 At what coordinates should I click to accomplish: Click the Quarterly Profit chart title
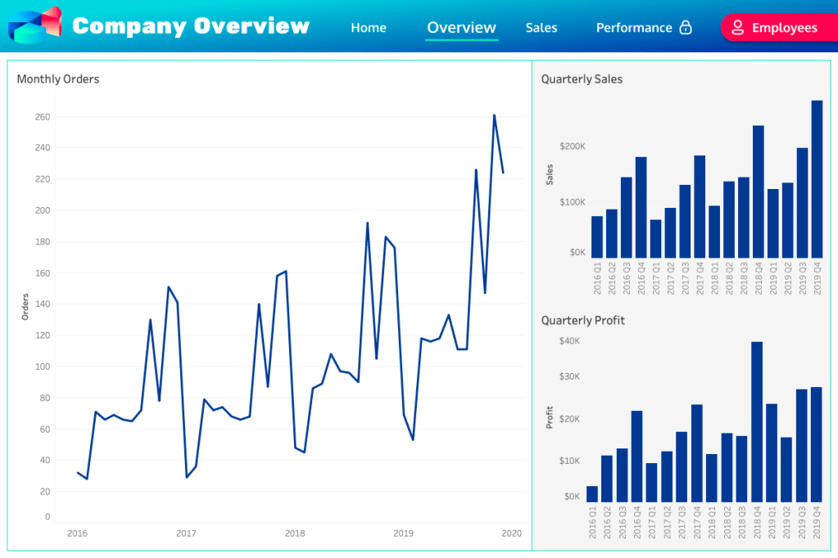582,320
